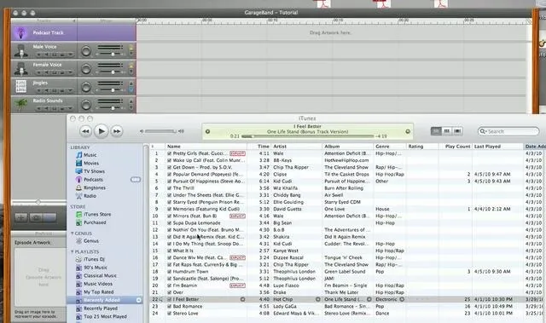
Task: Sort songs by Last Played column
Action: click(498, 147)
